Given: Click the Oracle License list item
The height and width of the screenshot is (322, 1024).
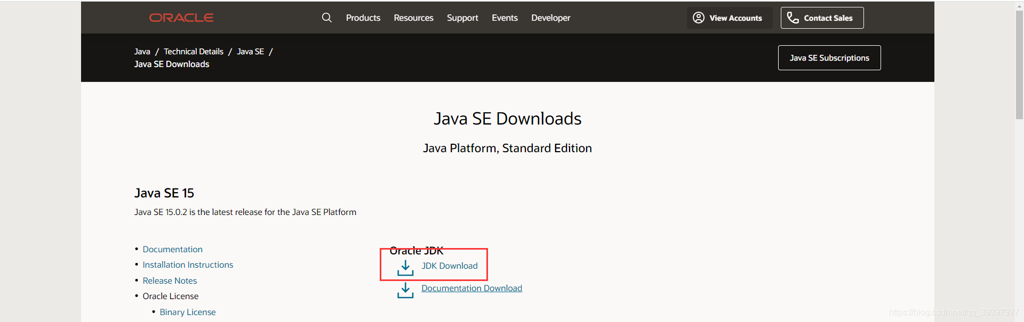Looking at the screenshot, I should (170, 296).
